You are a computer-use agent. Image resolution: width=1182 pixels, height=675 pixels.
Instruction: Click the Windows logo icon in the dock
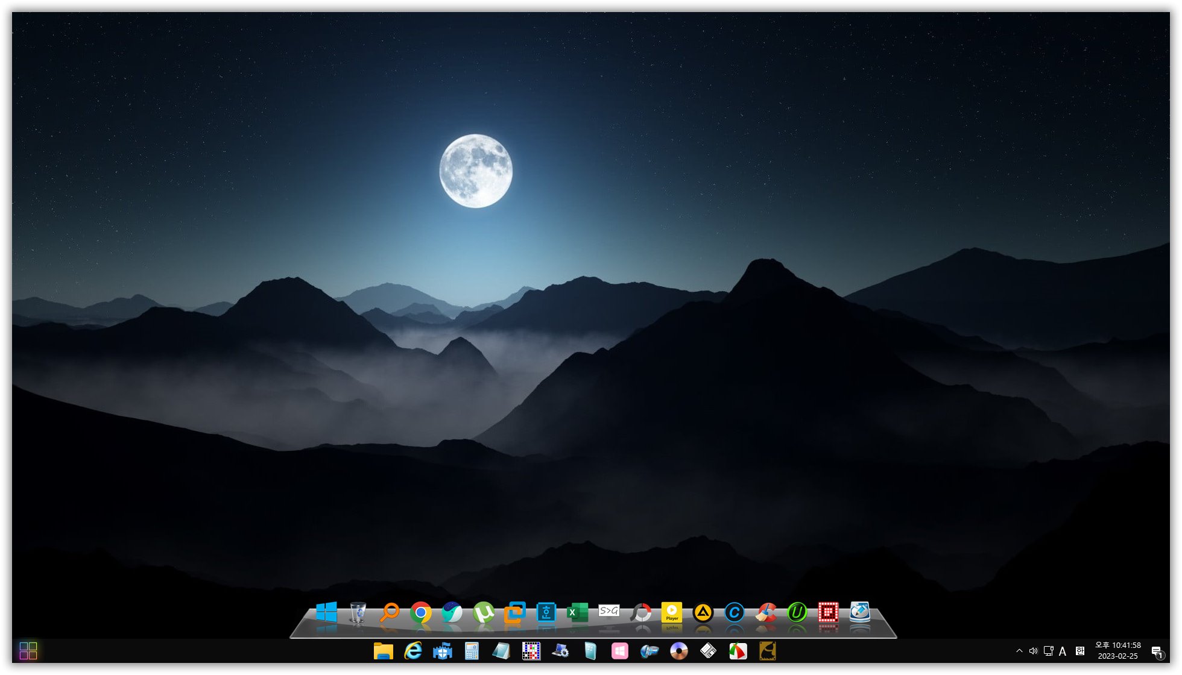pyautogui.click(x=326, y=612)
